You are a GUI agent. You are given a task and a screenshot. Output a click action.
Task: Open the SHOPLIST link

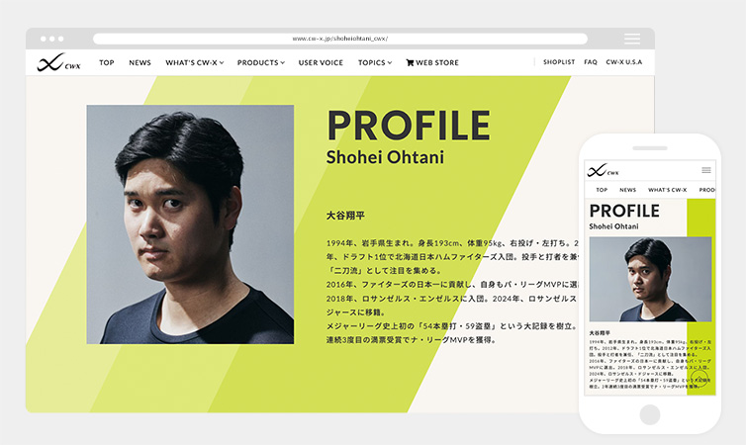[559, 61]
